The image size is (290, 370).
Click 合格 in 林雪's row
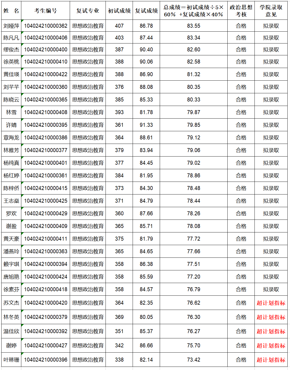[241, 112]
